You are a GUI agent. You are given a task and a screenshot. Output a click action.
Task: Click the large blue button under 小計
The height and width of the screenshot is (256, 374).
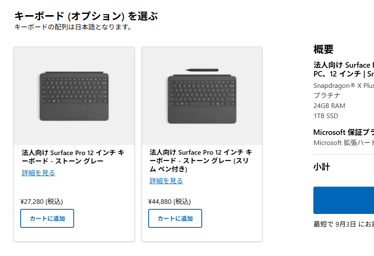[344, 200]
